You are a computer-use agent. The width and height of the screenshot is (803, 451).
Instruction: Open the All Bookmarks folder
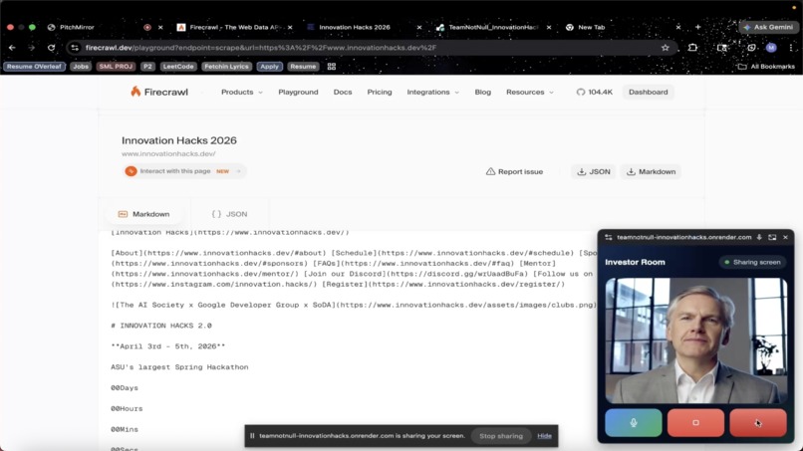[x=766, y=67]
